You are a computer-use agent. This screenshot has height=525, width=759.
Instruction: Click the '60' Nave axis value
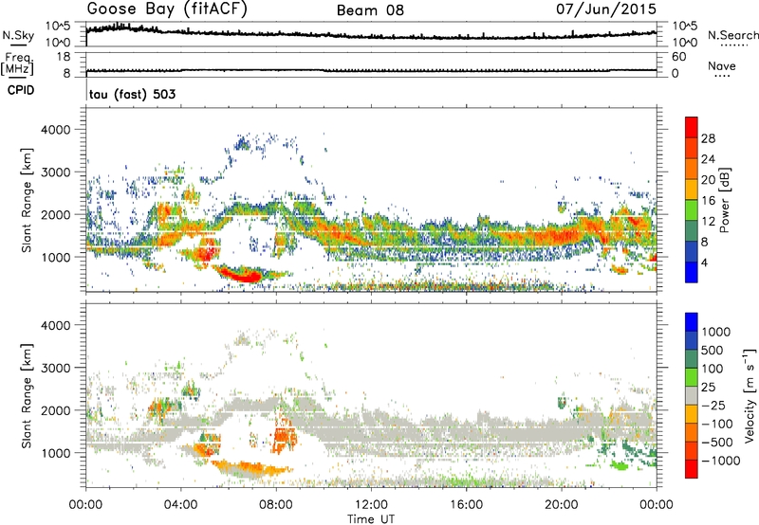point(678,57)
